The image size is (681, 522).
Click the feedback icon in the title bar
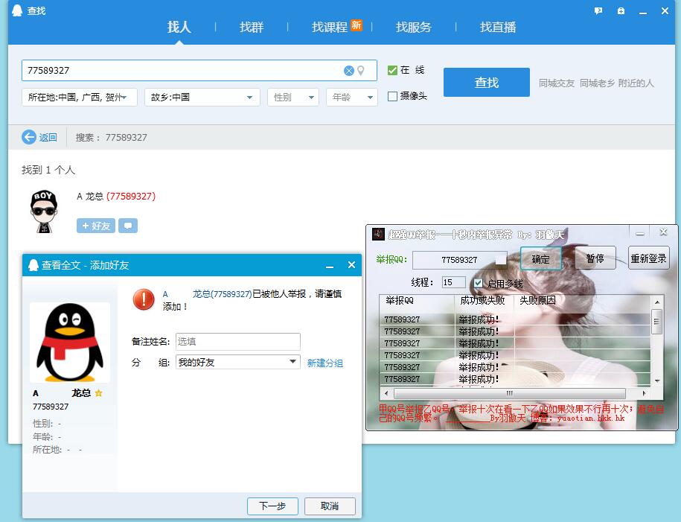598,11
